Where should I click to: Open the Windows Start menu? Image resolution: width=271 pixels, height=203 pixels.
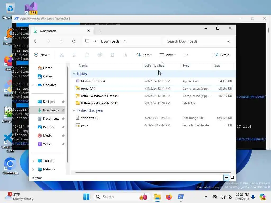point(87,197)
